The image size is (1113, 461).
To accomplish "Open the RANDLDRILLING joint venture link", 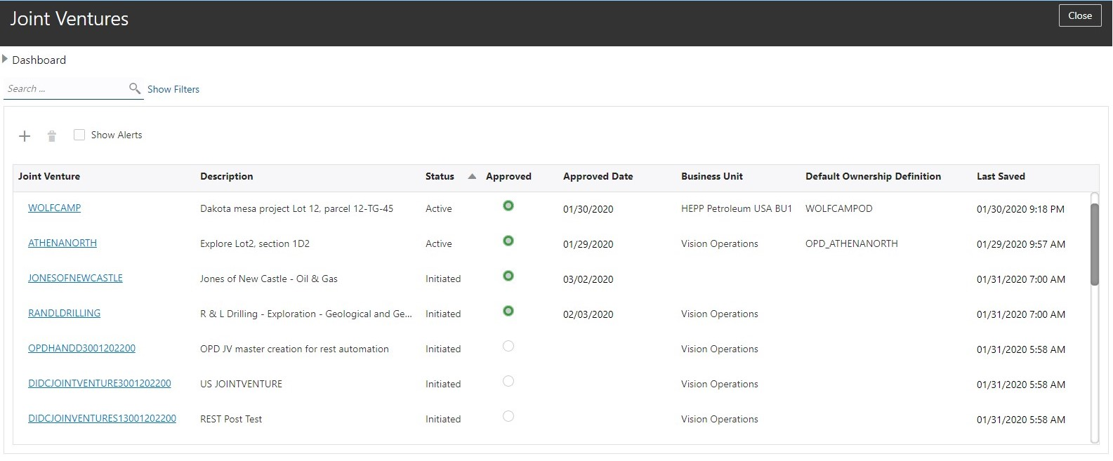I will [64, 313].
